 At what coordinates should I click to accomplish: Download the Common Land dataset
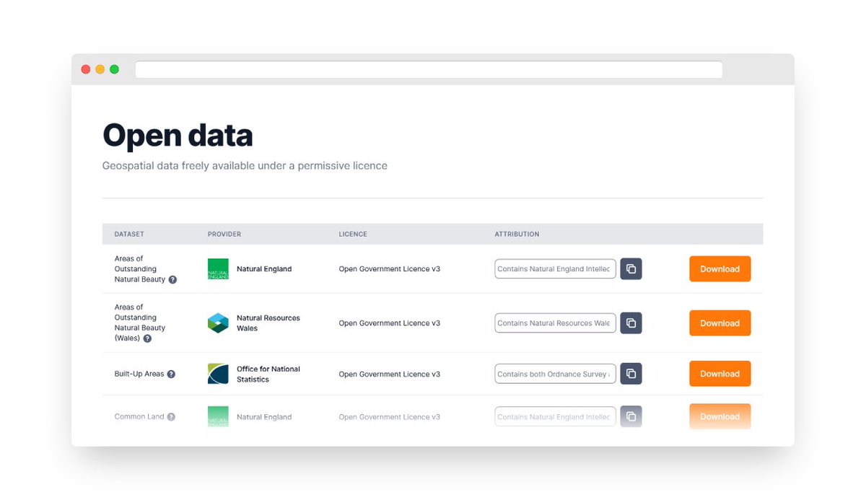point(720,416)
